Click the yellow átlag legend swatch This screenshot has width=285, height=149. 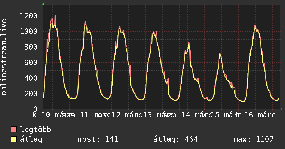[13, 139]
